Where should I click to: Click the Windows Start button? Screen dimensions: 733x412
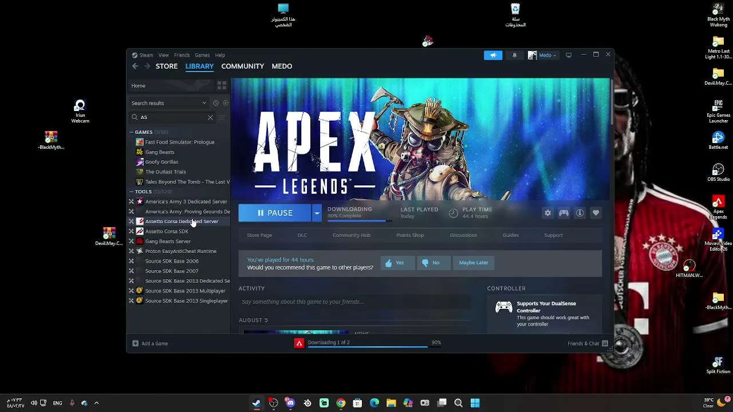[475, 403]
